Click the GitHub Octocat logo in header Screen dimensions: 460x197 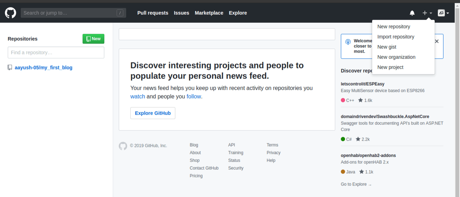[x=11, y=13]
